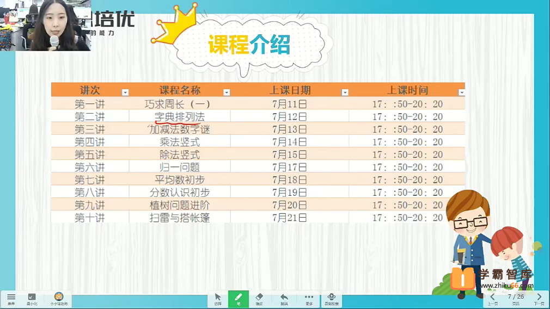Image resolution: width=550 pixels, height=309 pixels.
Task: Open page indicator 7 / 26
Action: [516, 299]
